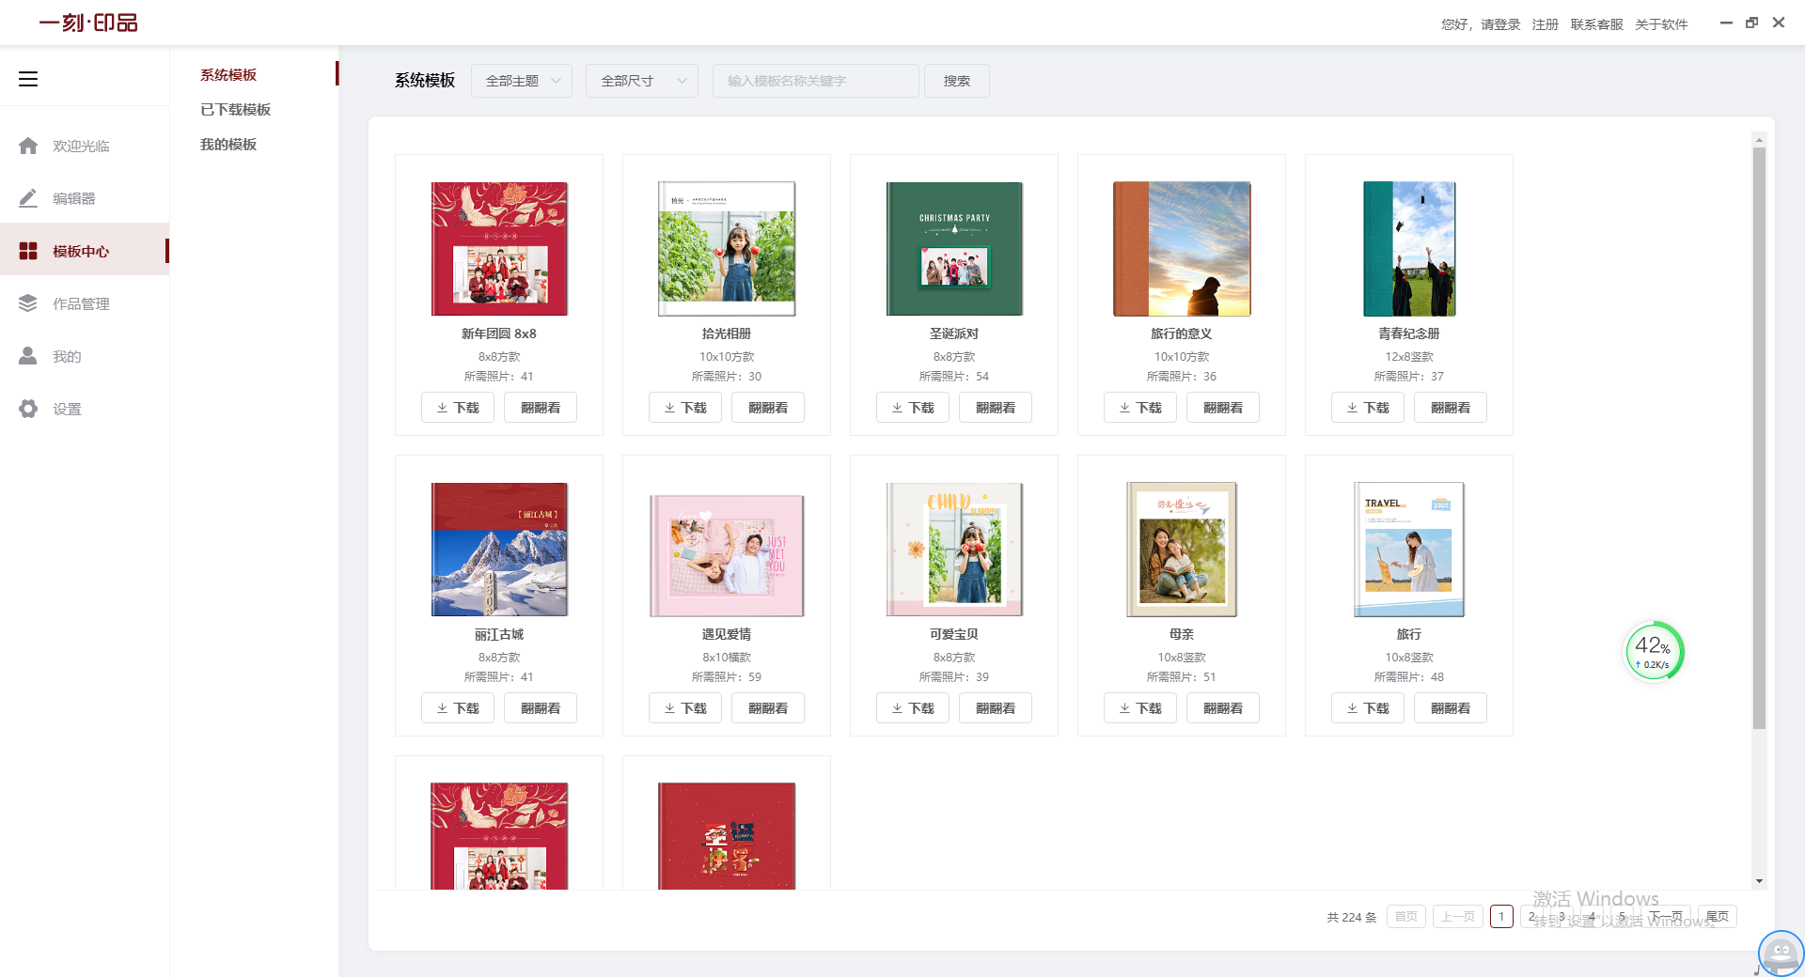This screenshot has width=1805, height=977.
Task: Download the 拾光相册 template
Action: tap(685, 408)
